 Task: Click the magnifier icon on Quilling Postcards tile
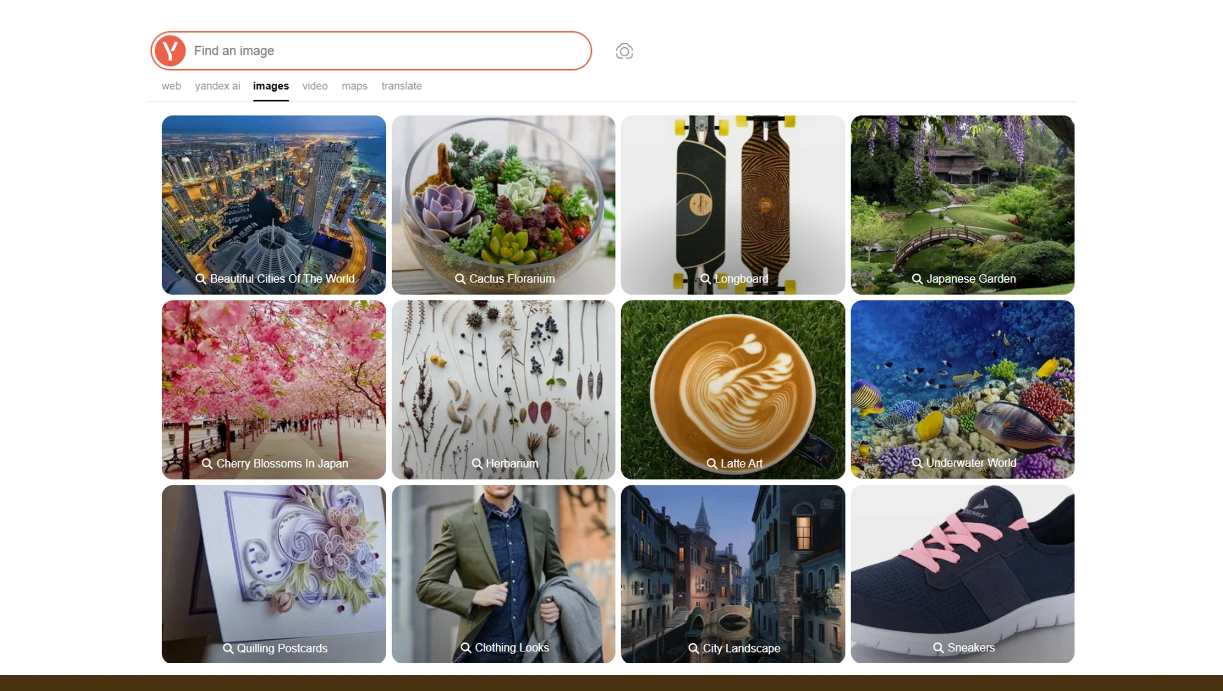coord(228,648)
